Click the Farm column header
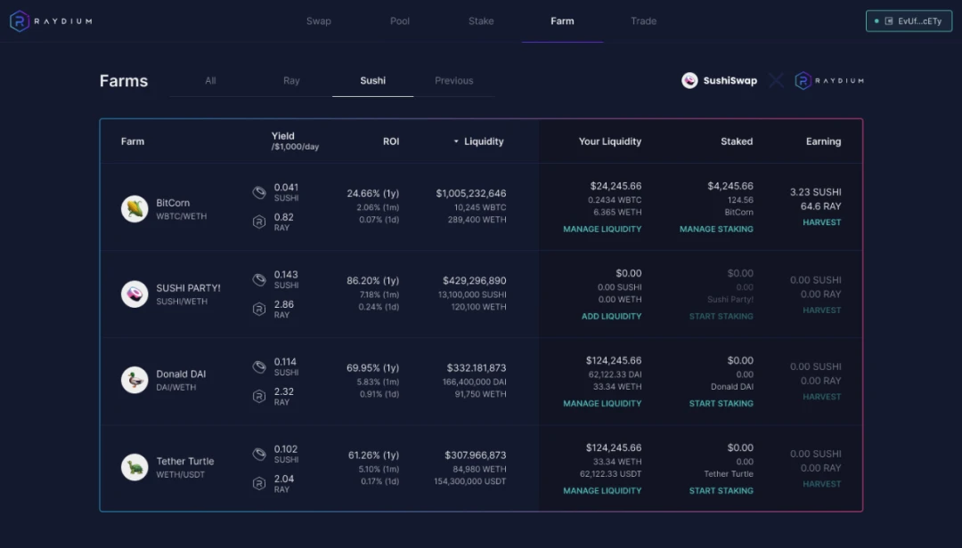This screenshot has height=548, width=962. pyautogui.click(x=133, y=141)
